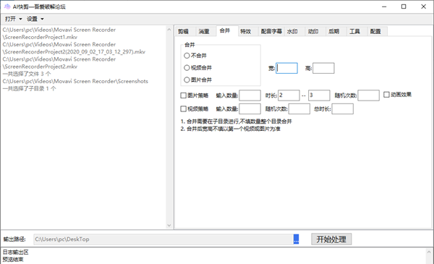Click the Screen Recorder\Screenshots path line
Viewport: 434px width, 264px height.
75,81
